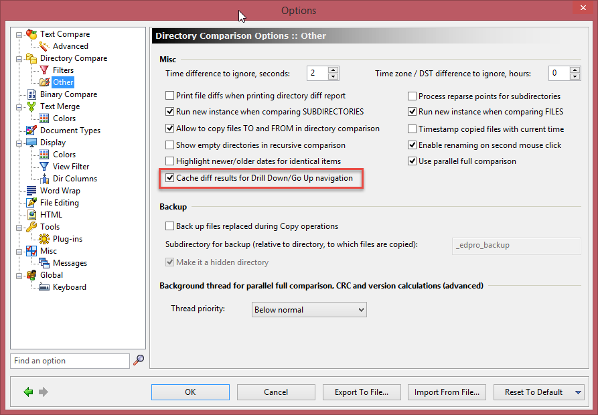598x415 pixels.
Task: Click the gray forward arrow
Action: pos(44,392)
